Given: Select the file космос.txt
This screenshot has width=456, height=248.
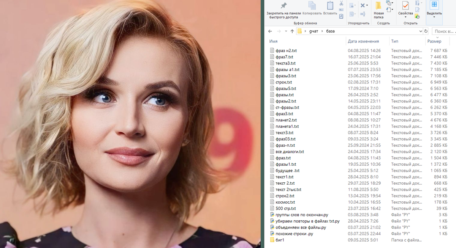Looking at the screenshot, I should coord(285,202).
